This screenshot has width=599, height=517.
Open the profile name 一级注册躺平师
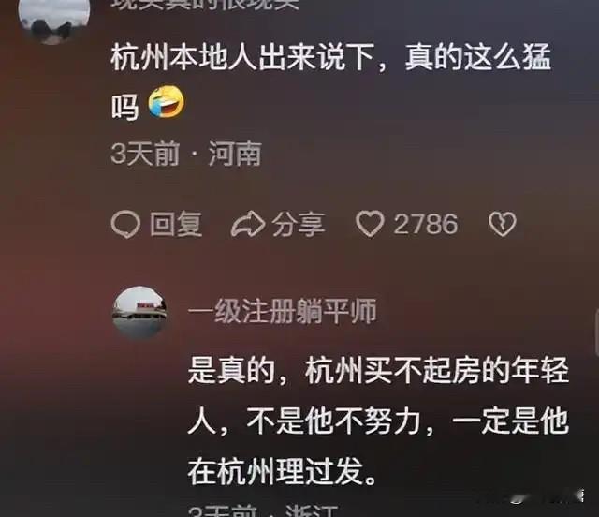pos(283,311)
